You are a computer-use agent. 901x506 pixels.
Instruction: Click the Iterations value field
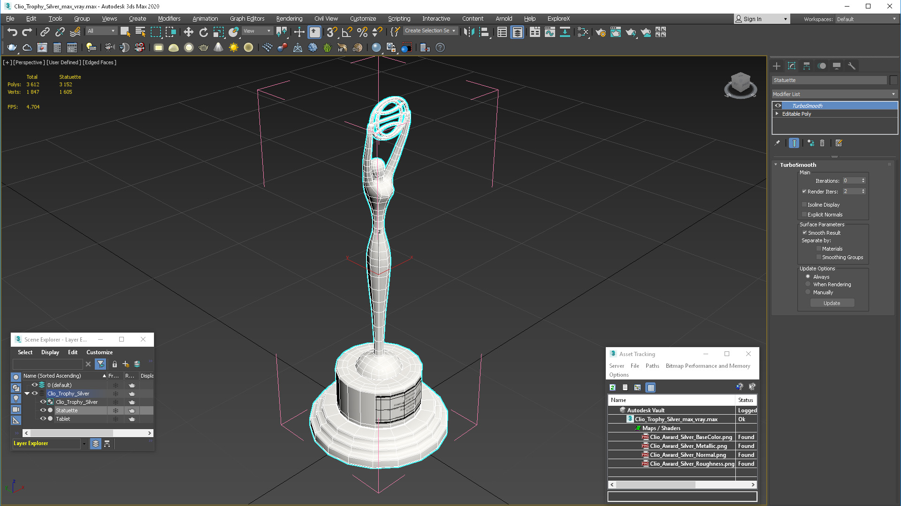tap(851, 180)
